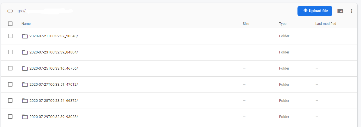Toggle the select-all checkbox in header

[10, 24]
